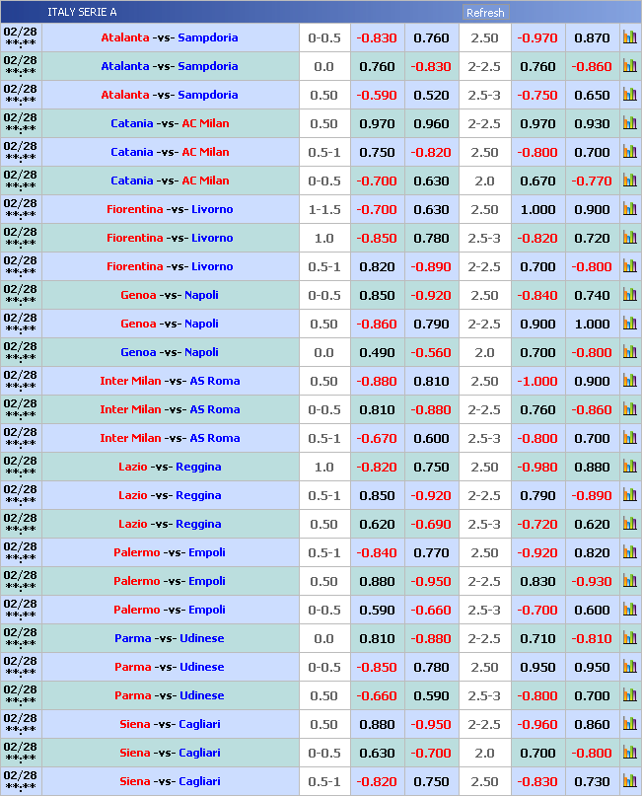The width and height of the screenshot is (642, 796).
Task: Open chart icon for Catania-AC Milan 0.50 handicap row
Action: pos(630,123)
